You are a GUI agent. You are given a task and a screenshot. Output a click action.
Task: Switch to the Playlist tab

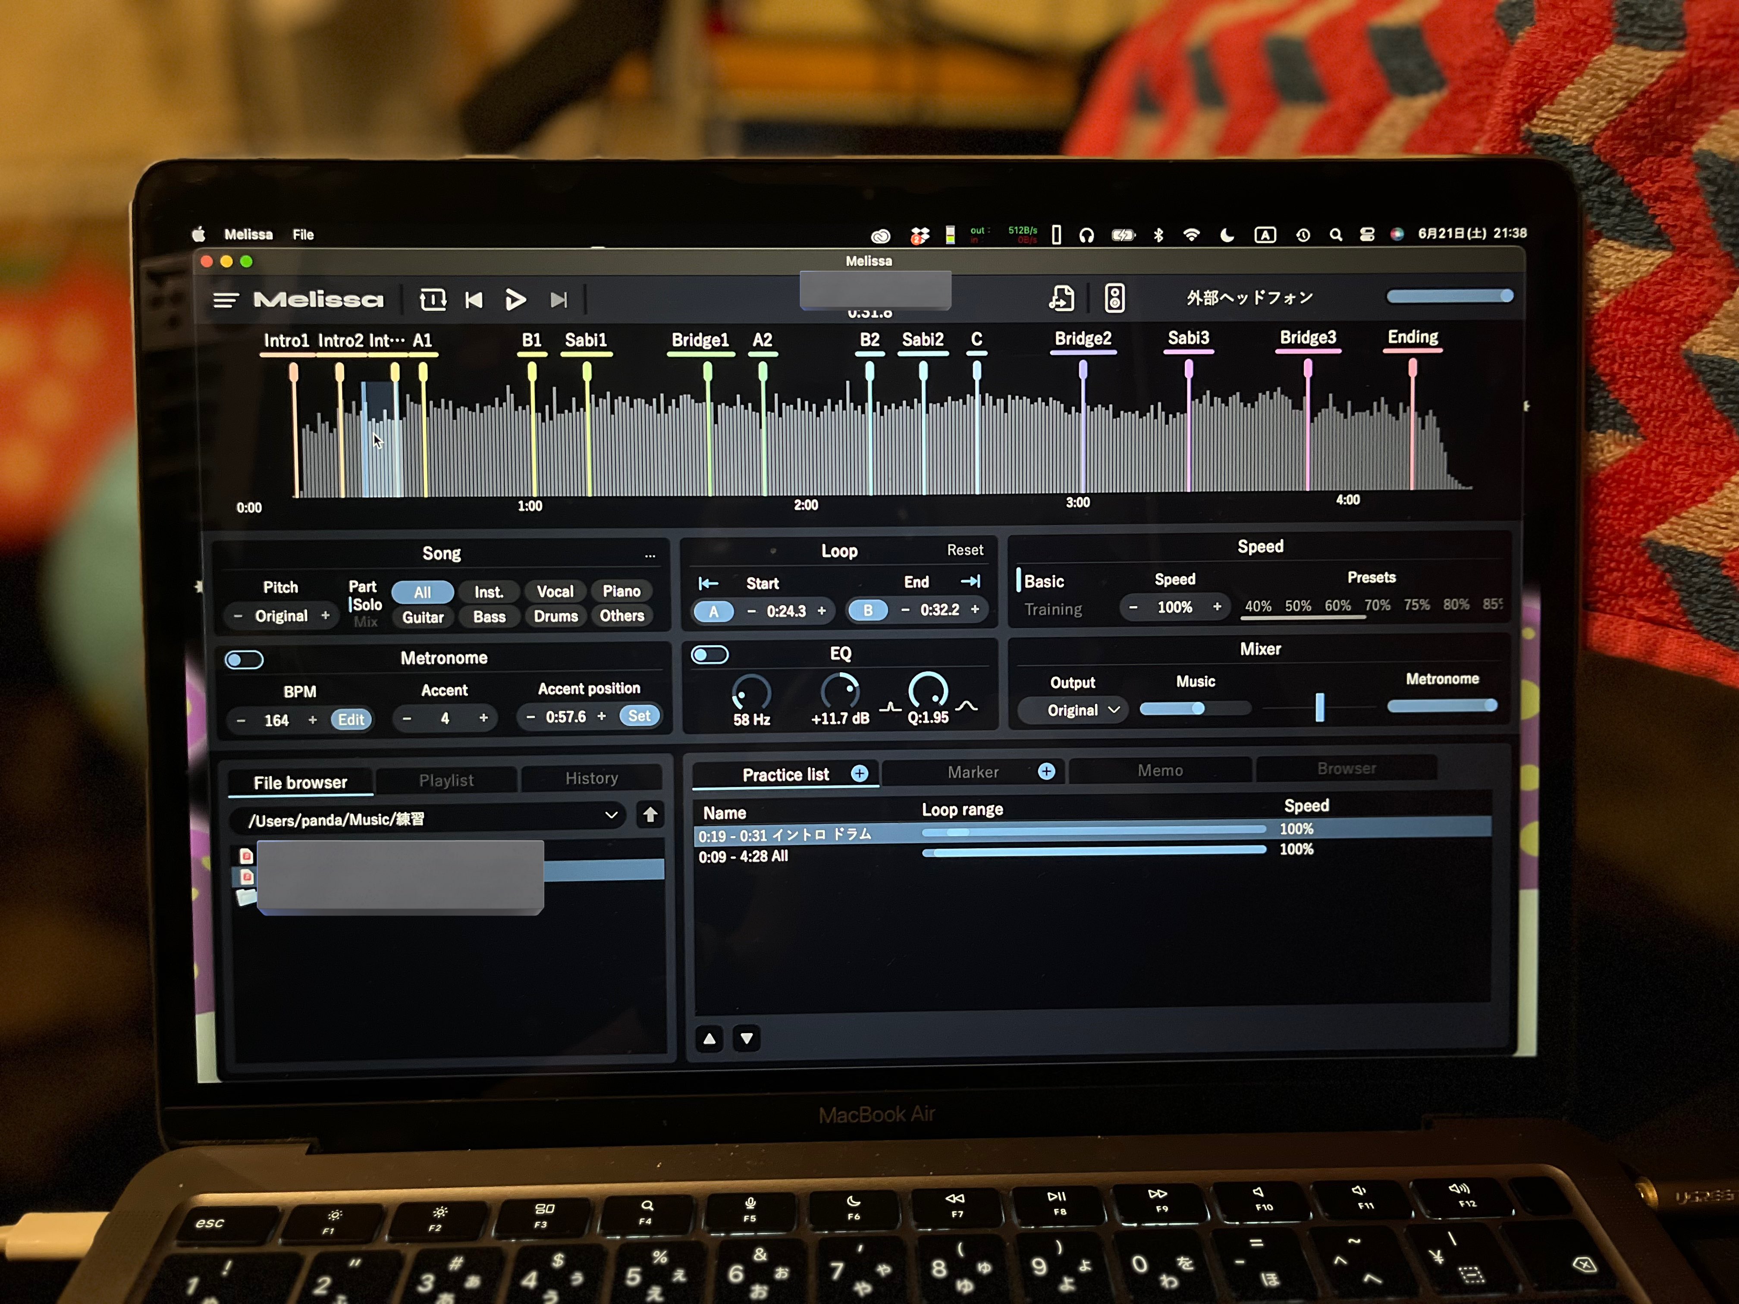pos(446,781)
